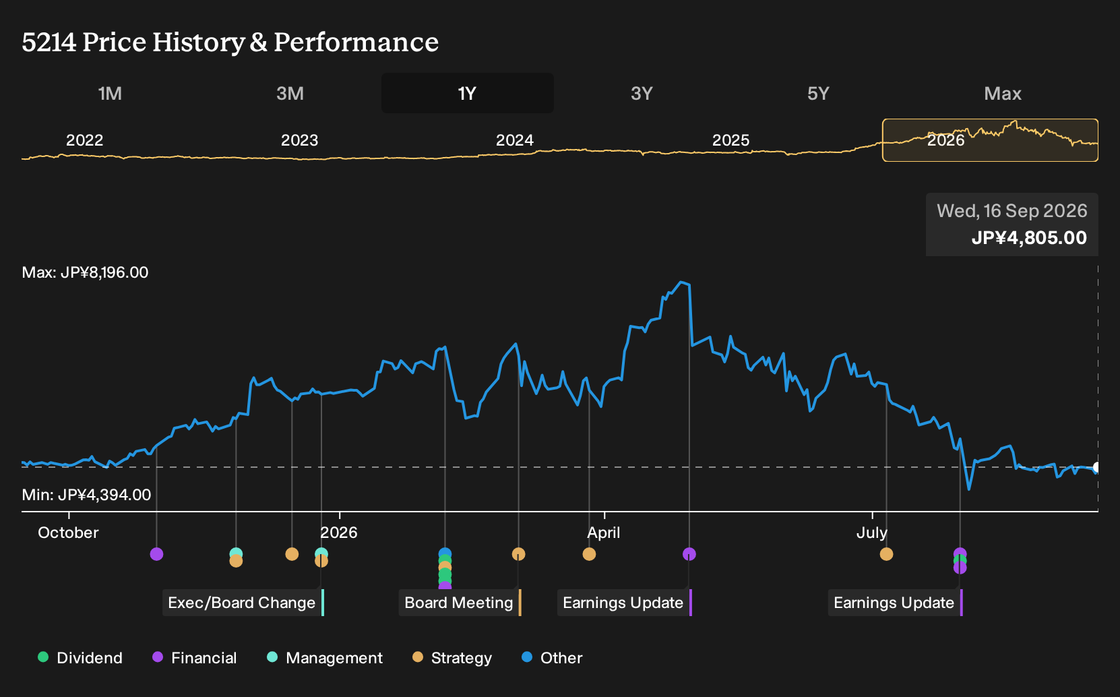
Task: Click orange marker directly above Exec/Board Change label
Action: click(321, 561)
